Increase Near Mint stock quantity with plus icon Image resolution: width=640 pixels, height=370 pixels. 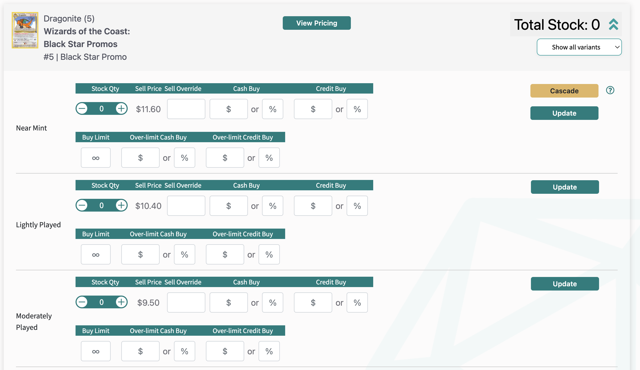pos(121,109)
